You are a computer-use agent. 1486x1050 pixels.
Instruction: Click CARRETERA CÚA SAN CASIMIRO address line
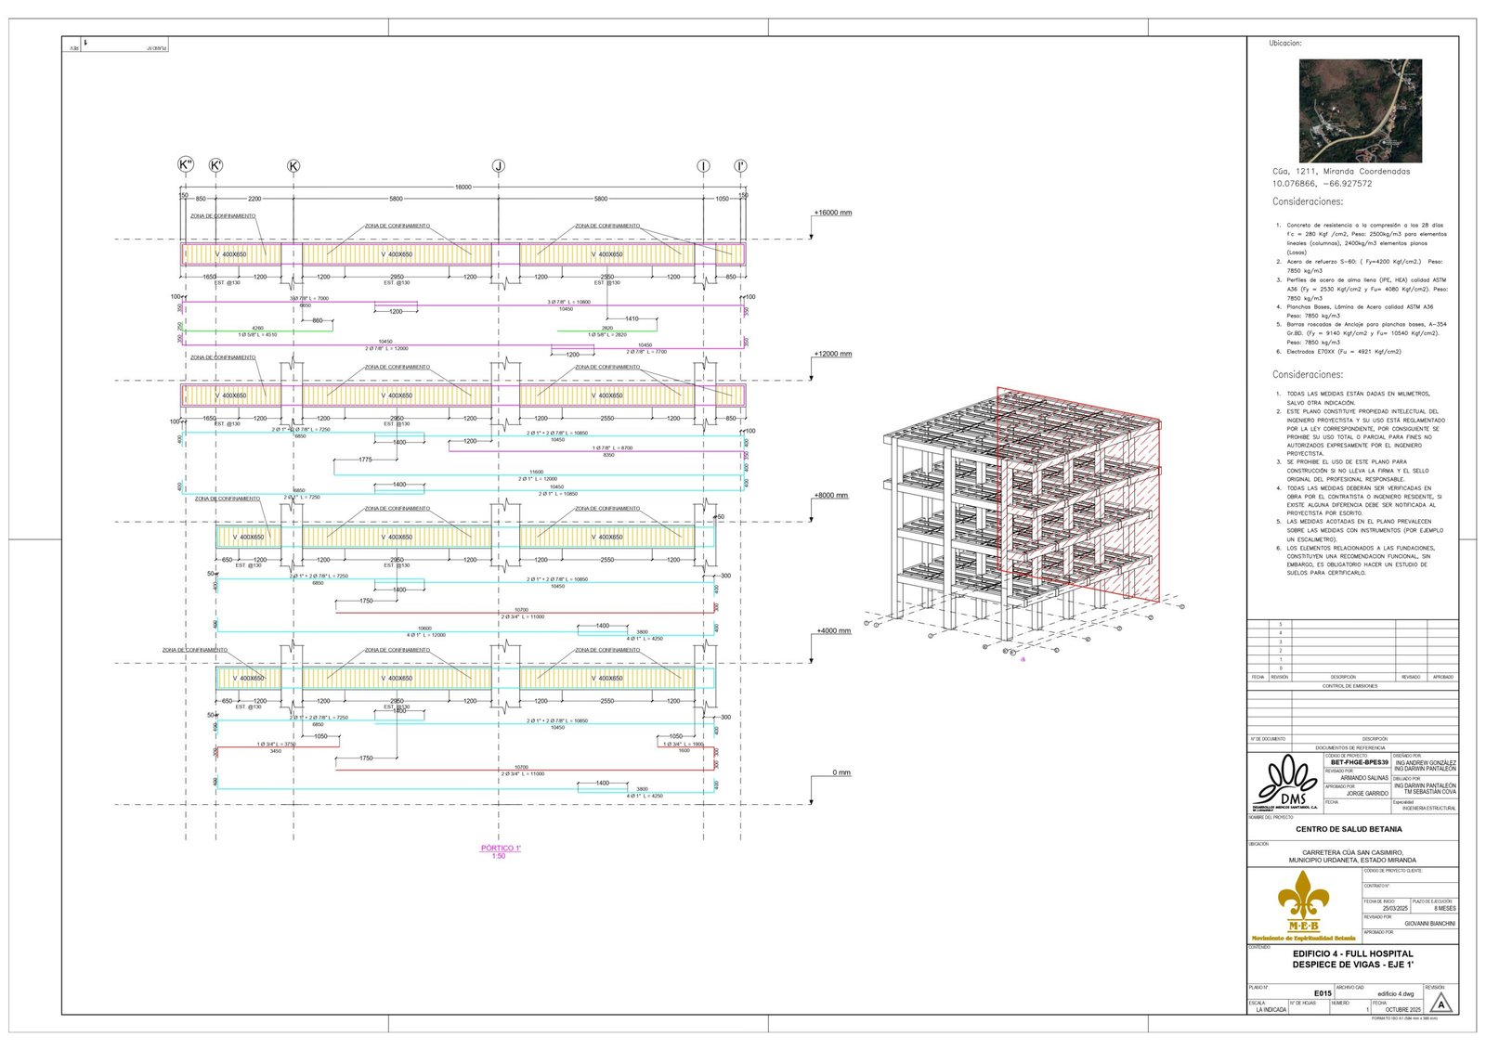(x=1352, y=852)
